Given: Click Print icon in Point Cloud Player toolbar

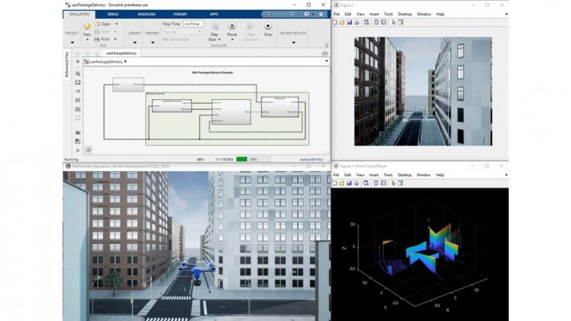Looking at the screenshot, I should [x=357, y=183].
